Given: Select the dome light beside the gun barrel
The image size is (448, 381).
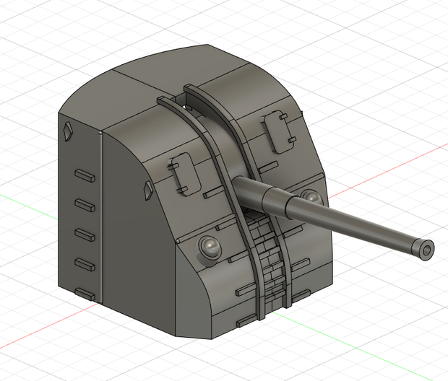Looking at the screenshot, I should (312, 197).
